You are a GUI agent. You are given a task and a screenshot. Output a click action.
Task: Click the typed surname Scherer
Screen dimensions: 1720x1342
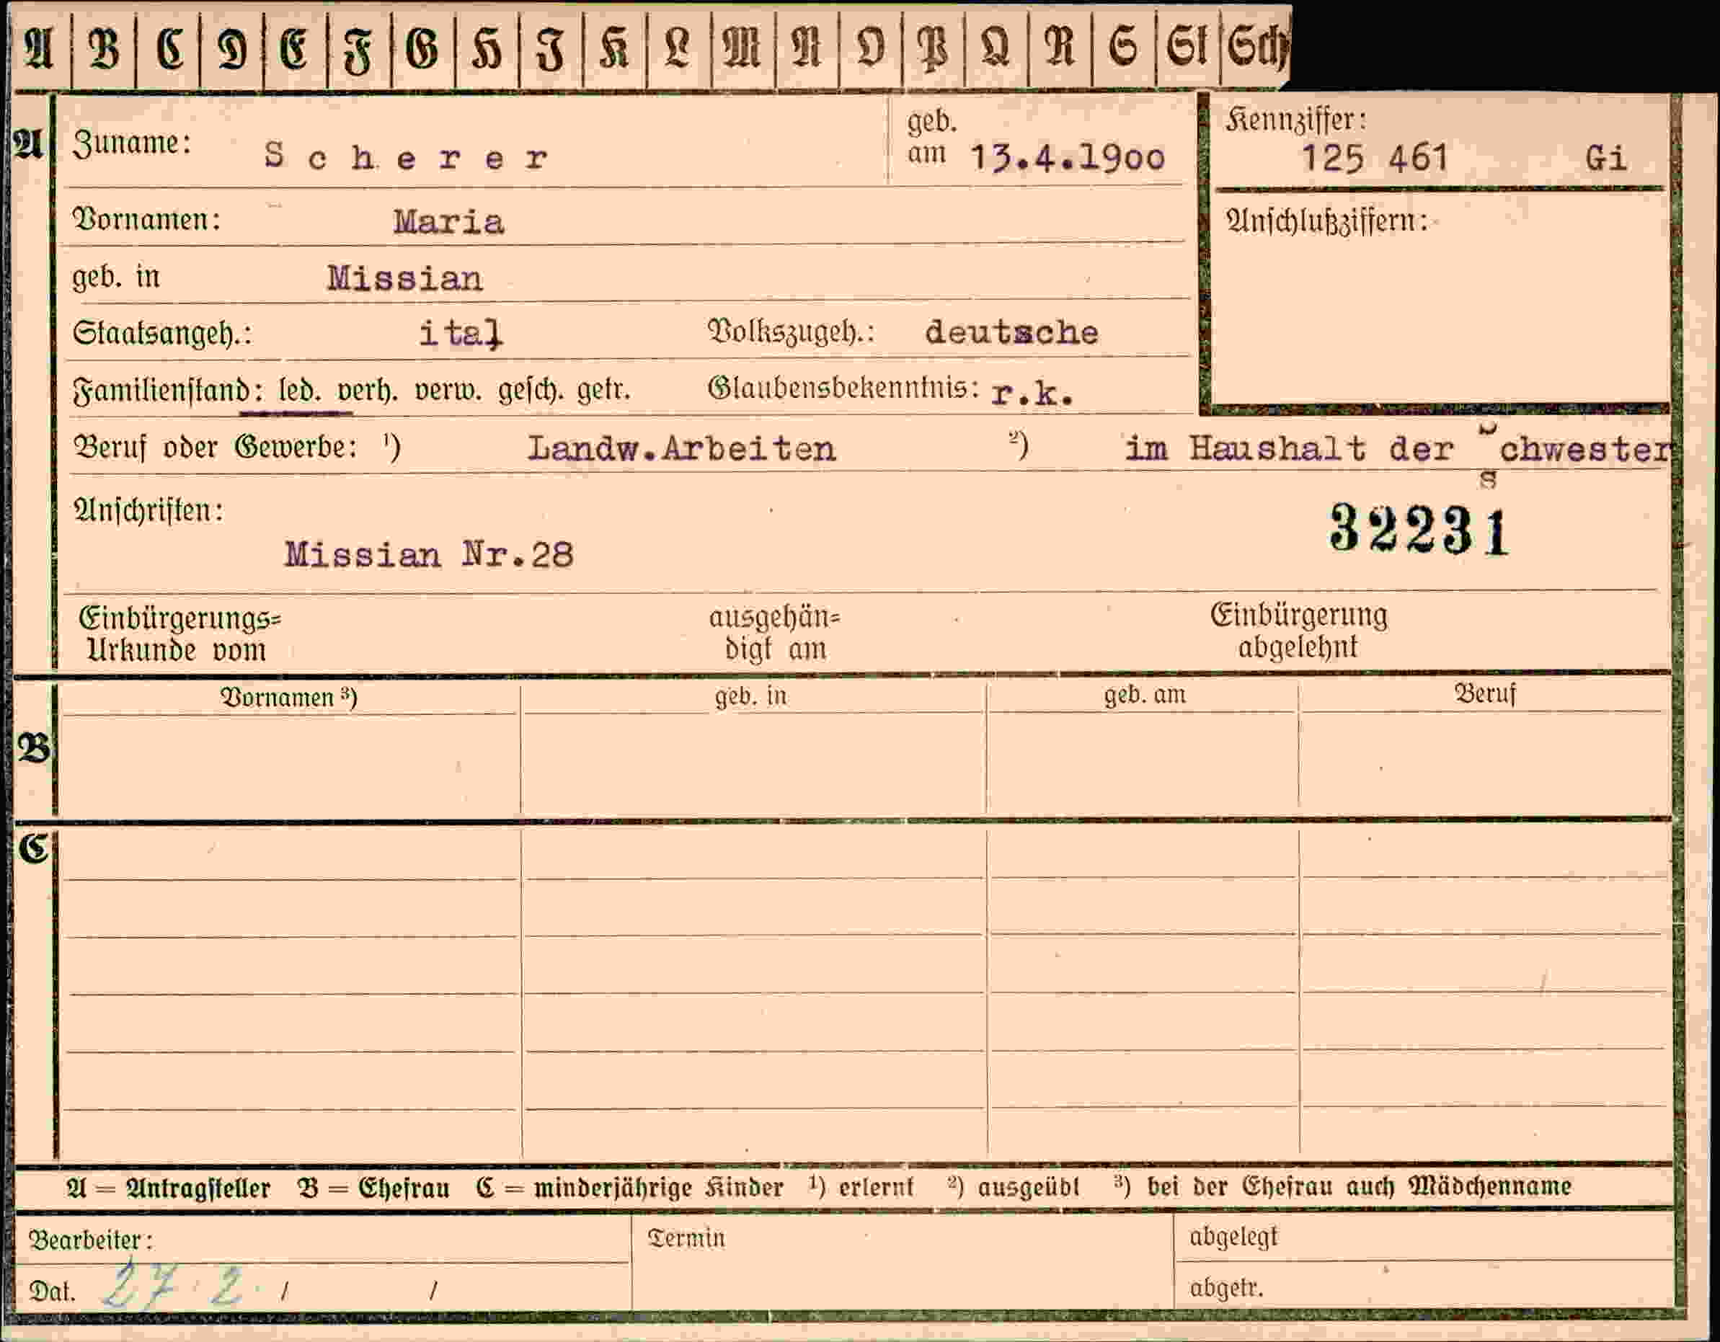tap(407, 156)
